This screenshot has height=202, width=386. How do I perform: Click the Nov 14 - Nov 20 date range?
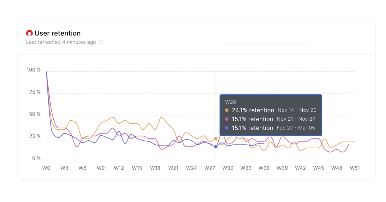297,110
